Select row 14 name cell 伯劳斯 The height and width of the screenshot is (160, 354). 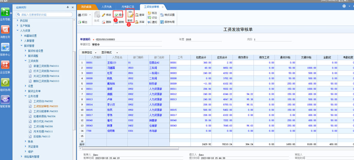117,131
